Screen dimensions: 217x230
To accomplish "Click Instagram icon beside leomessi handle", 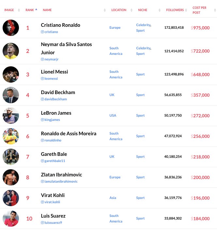I will click(42, 79).
